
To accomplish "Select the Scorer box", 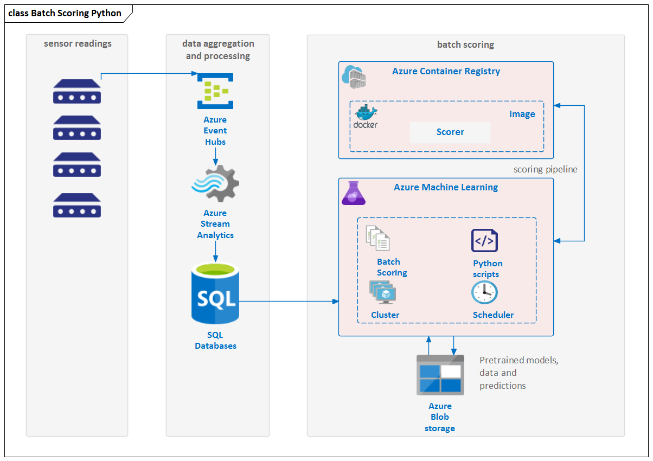I will pos(450,132).
